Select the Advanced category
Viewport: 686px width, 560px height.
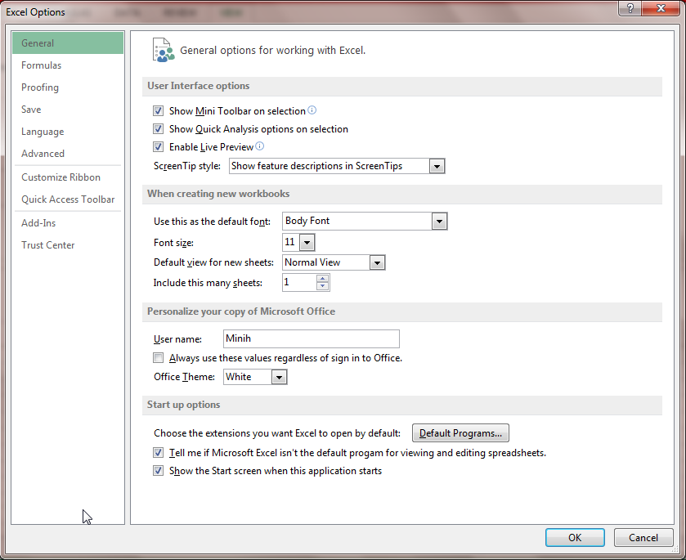(68, 154)
